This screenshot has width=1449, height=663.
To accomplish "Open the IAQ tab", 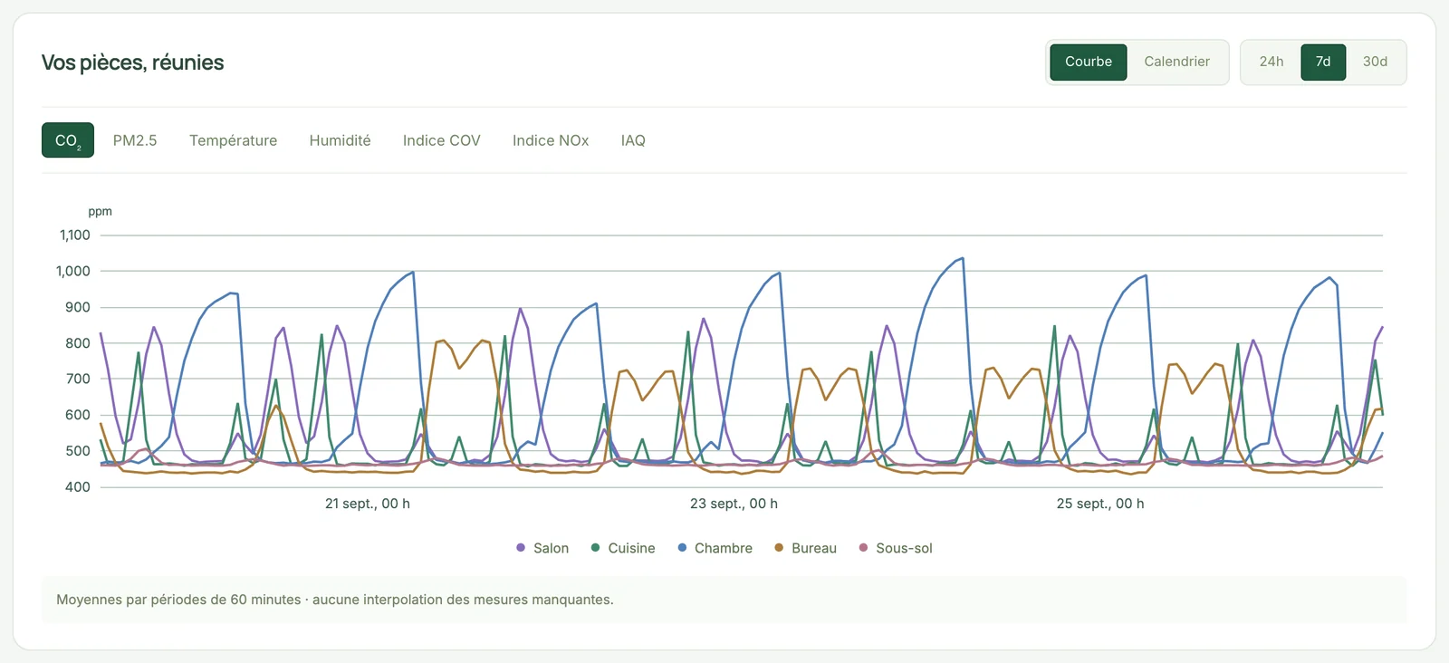I will (x=633, y=140).
